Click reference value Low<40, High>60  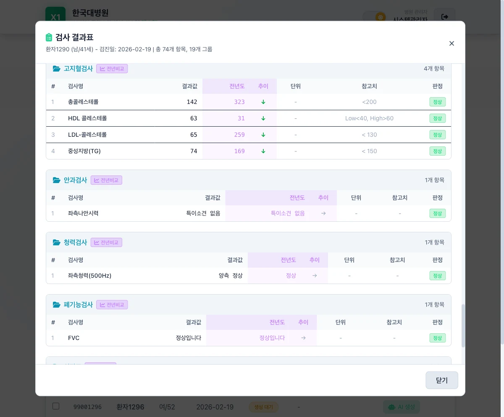pos(370,118)
